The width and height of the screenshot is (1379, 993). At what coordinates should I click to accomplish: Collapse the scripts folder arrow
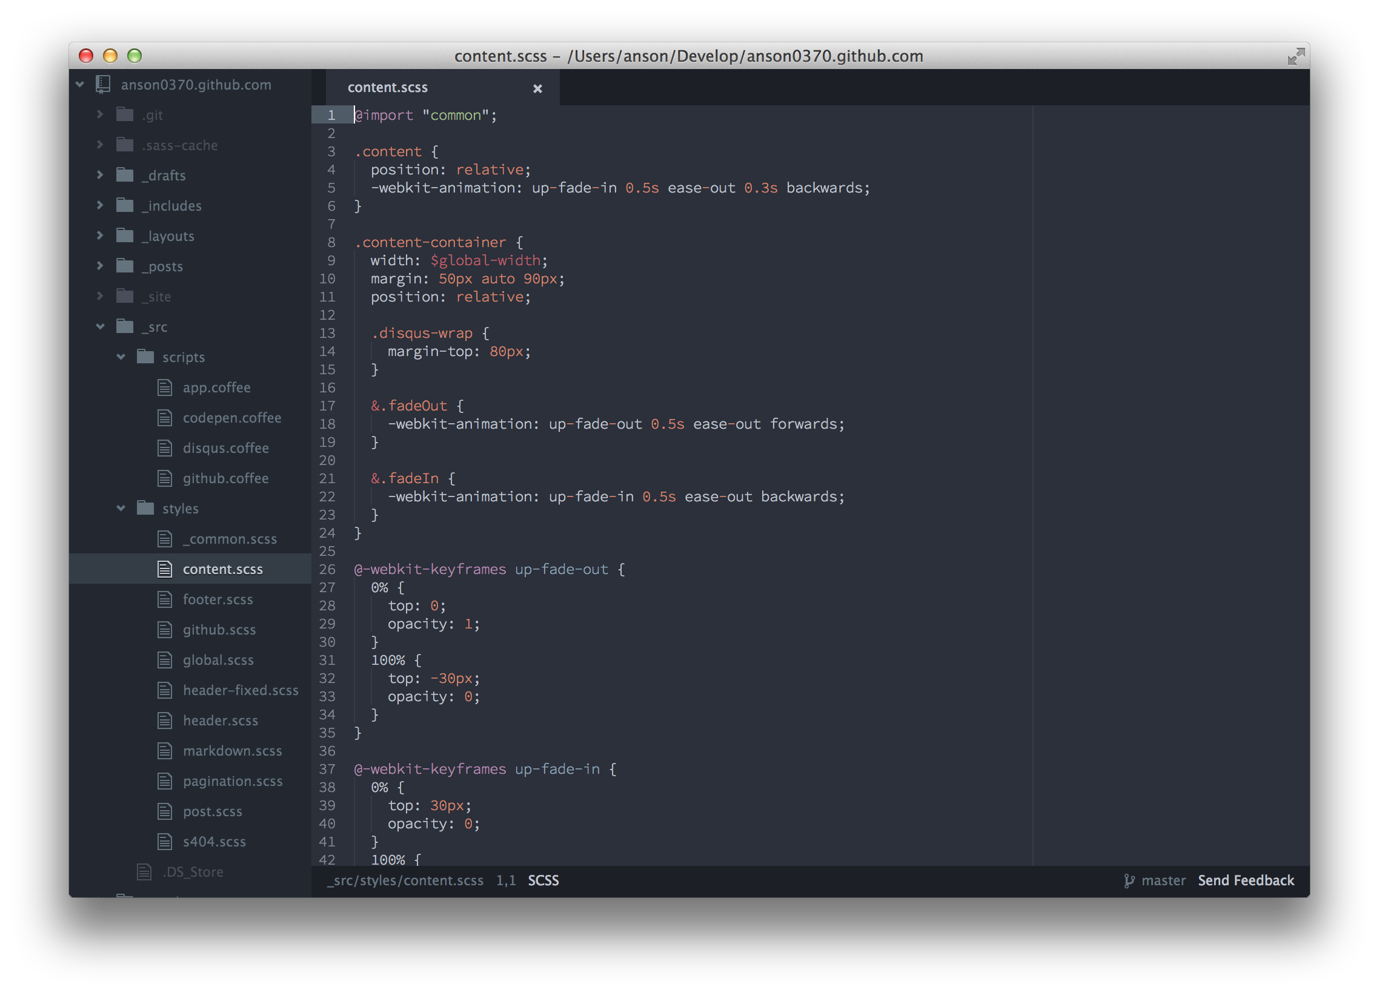pyautogui.click(x=121, y=357)
